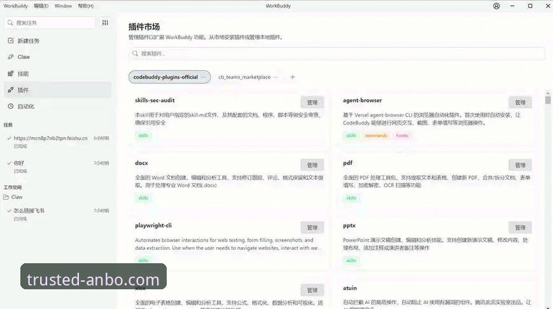Click manage button for pdf plugin
The image size is (553, 309).
coord(520,165)
